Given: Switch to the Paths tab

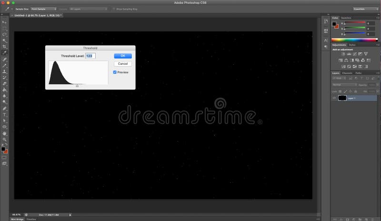Looking at the screenshot, I should 359,73.
